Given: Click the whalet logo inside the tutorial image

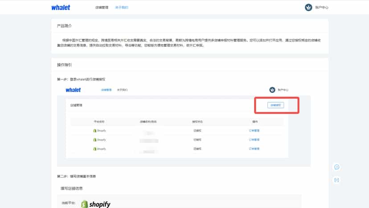Looking at the screenshot, I should [73, 90].
